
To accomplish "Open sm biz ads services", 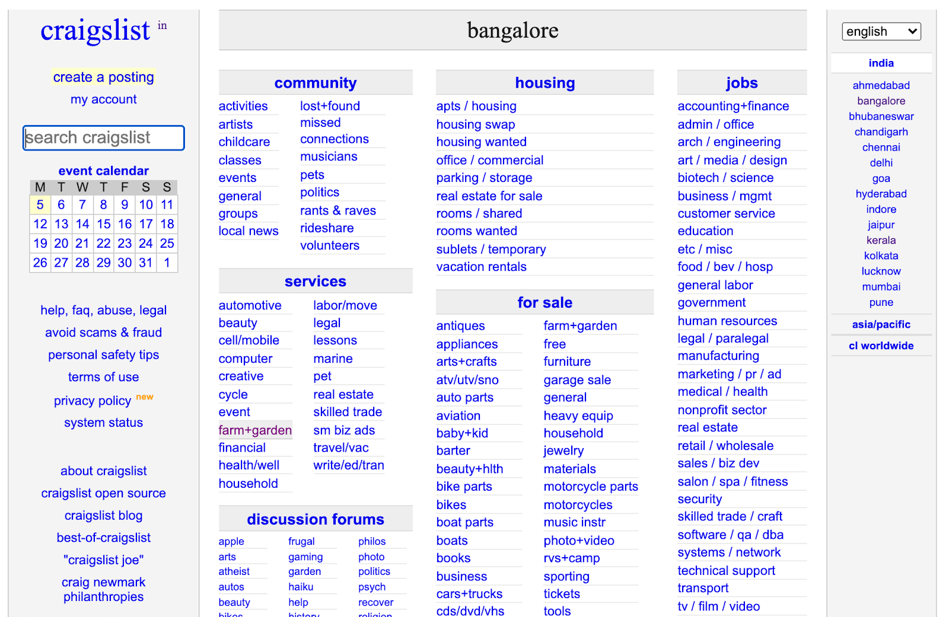I will pyautogui.click(x=344, y=430).
